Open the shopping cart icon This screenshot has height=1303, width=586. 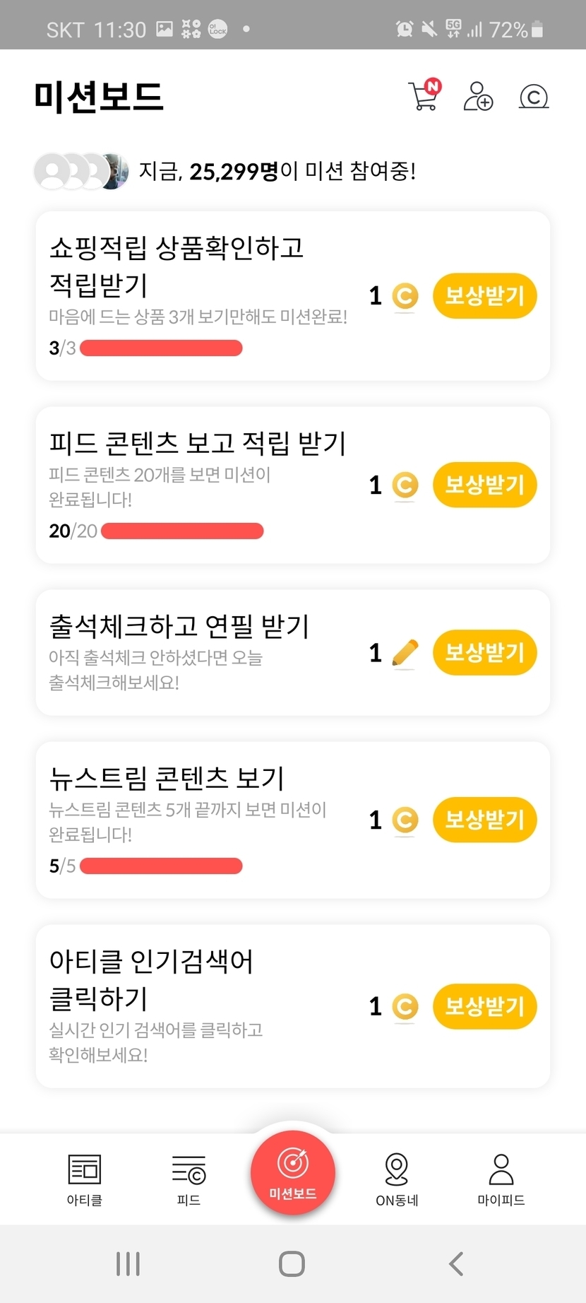424,96
